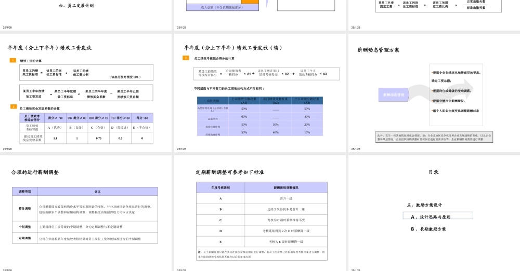Click the cell 考核为C级时薪酬维持不变
Screen dimensions: 520x271
286,220
